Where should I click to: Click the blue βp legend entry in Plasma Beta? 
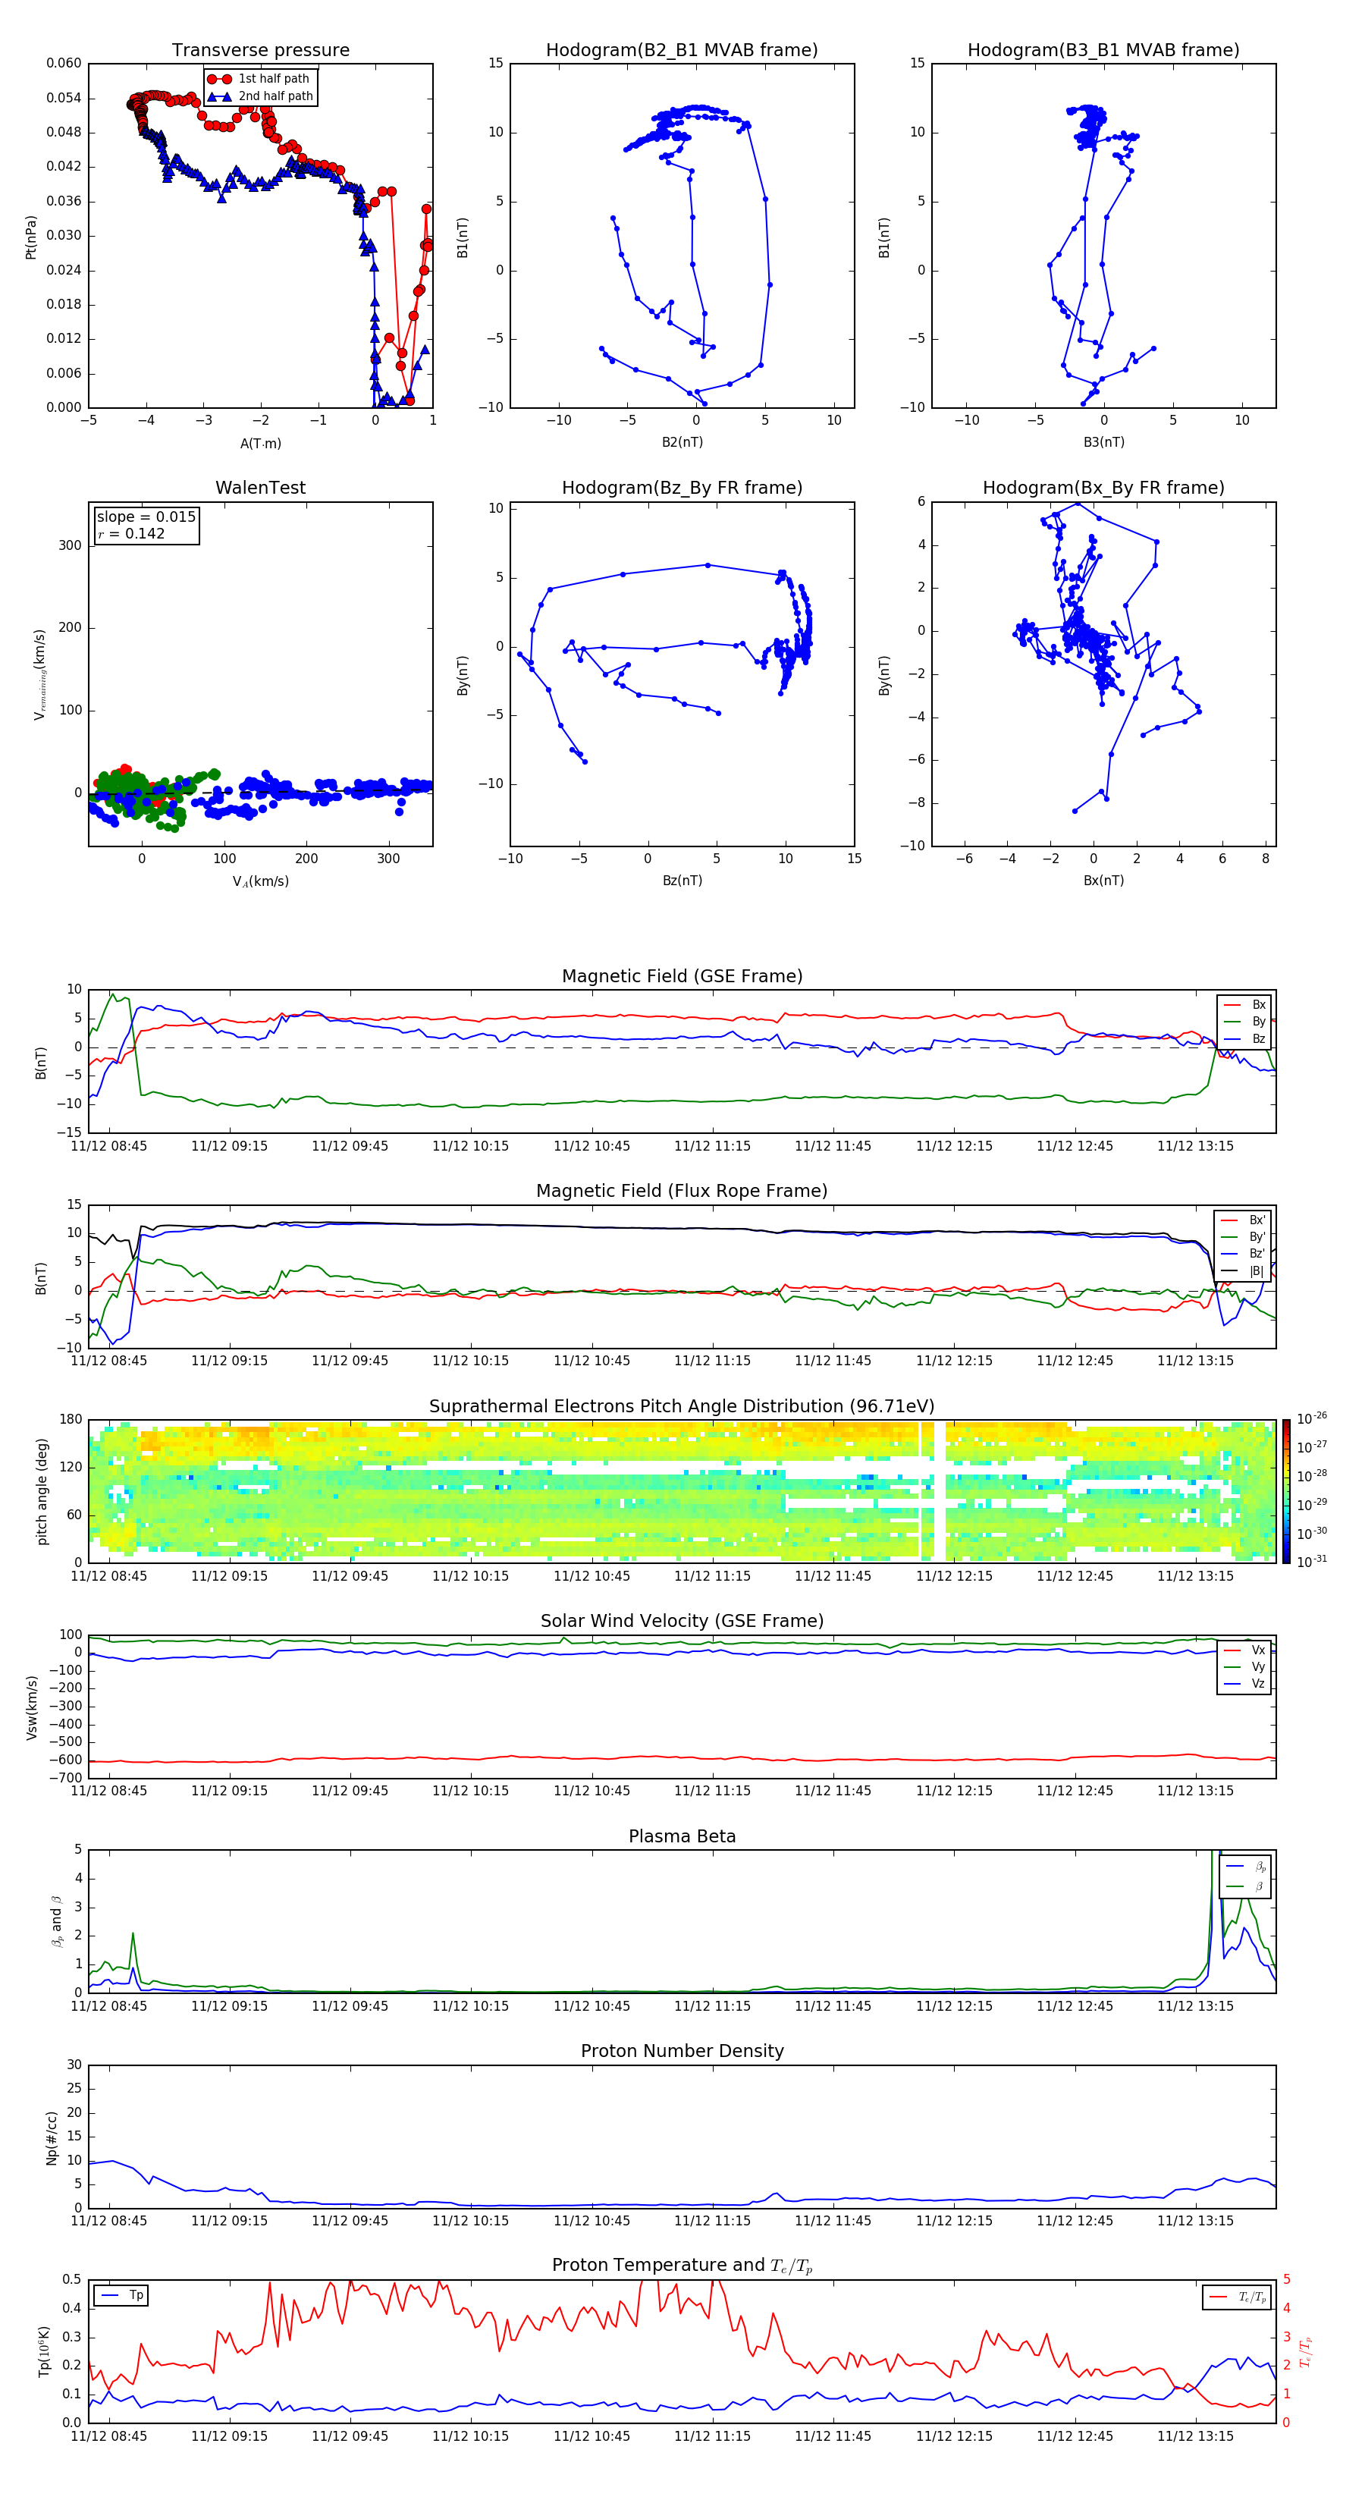[x=1245, y=1867]
